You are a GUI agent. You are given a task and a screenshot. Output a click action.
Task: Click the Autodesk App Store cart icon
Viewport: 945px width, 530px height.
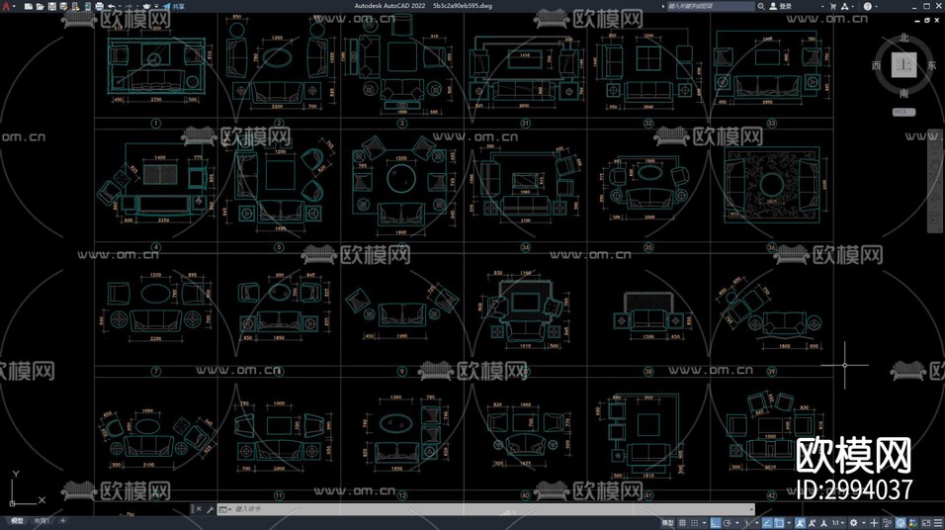833,6
